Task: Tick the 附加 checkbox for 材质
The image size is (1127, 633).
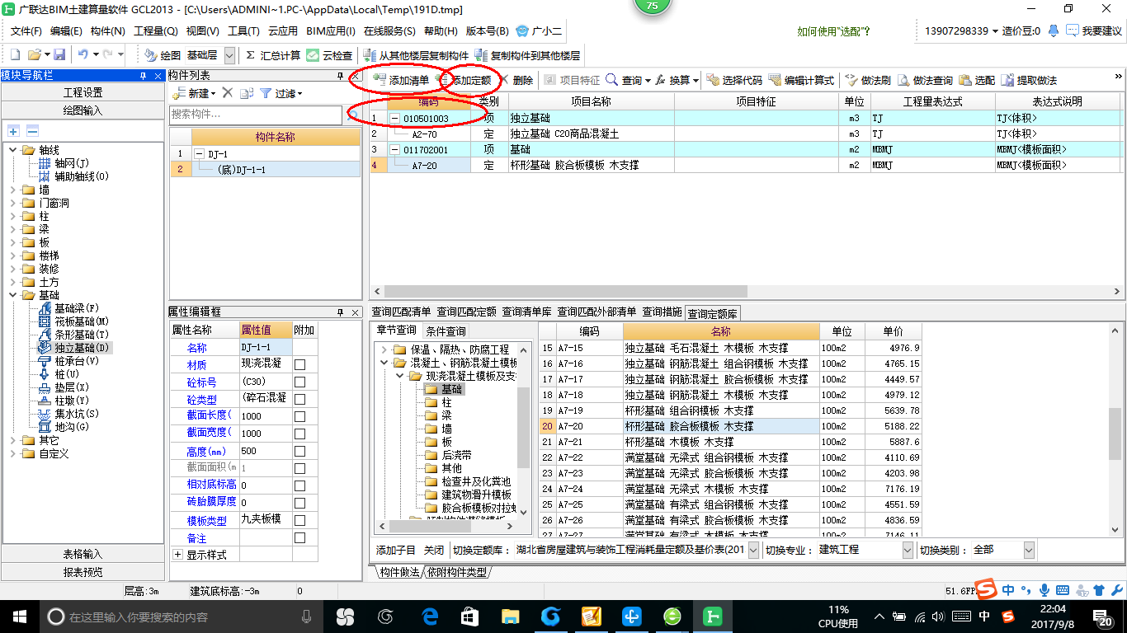Action: coord(300,364)
